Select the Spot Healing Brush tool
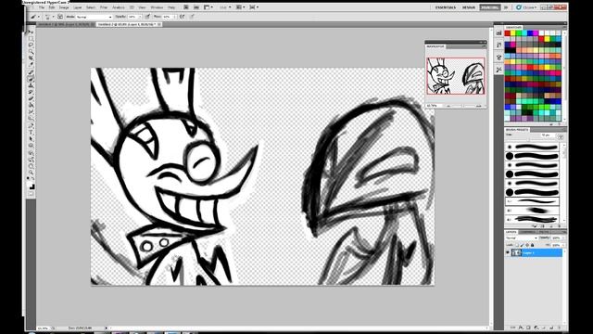The width and height of the screenshot is (593, 334). click(31, 72)
